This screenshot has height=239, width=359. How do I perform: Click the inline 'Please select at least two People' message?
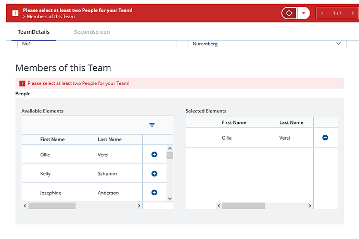click(79, 83)
